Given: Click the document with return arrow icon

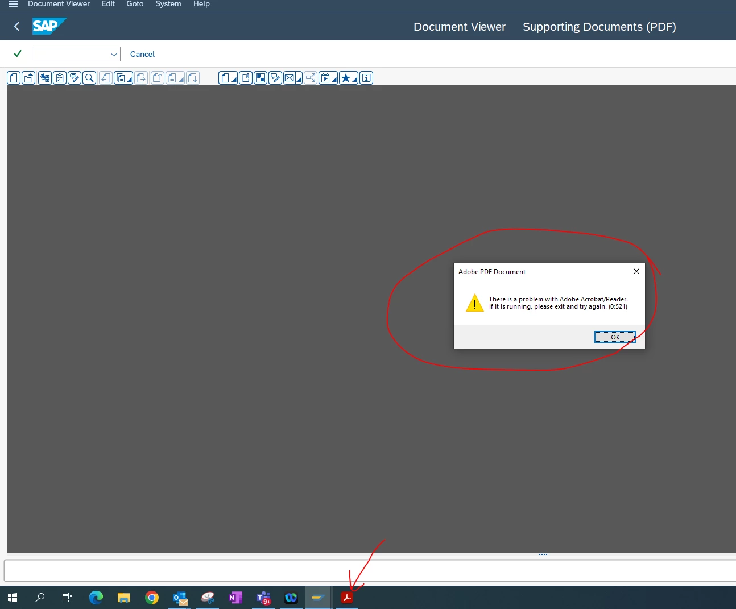Looking at the screenshot, I should click(28, 78).
